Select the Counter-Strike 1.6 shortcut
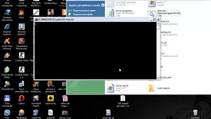Viewport: 211px width, 119px height. [x=21, y=70]
